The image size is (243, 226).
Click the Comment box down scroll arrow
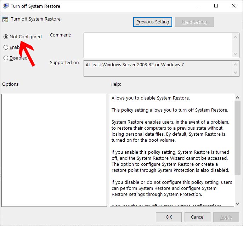(x=235, y=54)
